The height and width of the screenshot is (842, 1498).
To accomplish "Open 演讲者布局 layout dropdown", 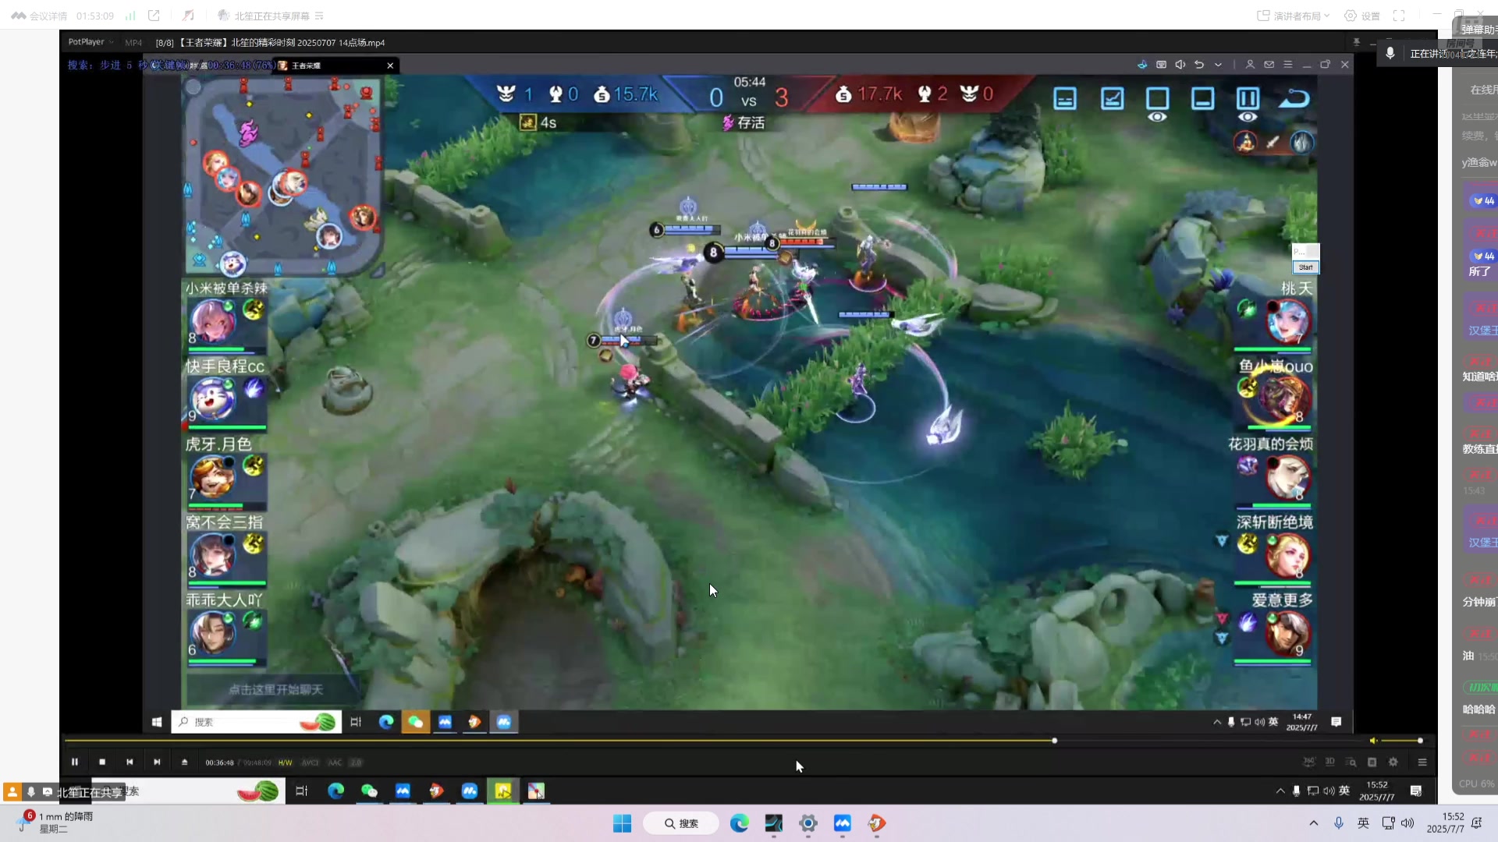I will tap(1293, 16).
